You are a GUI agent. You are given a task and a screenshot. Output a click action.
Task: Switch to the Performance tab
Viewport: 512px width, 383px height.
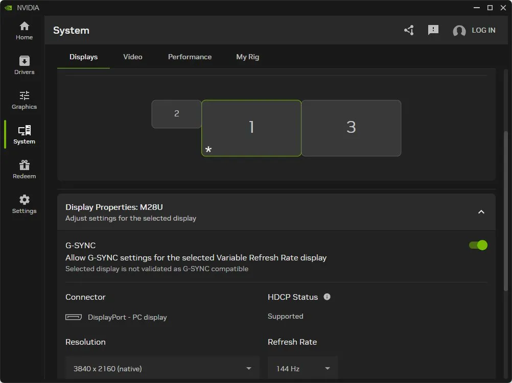[x=190, y=57]
